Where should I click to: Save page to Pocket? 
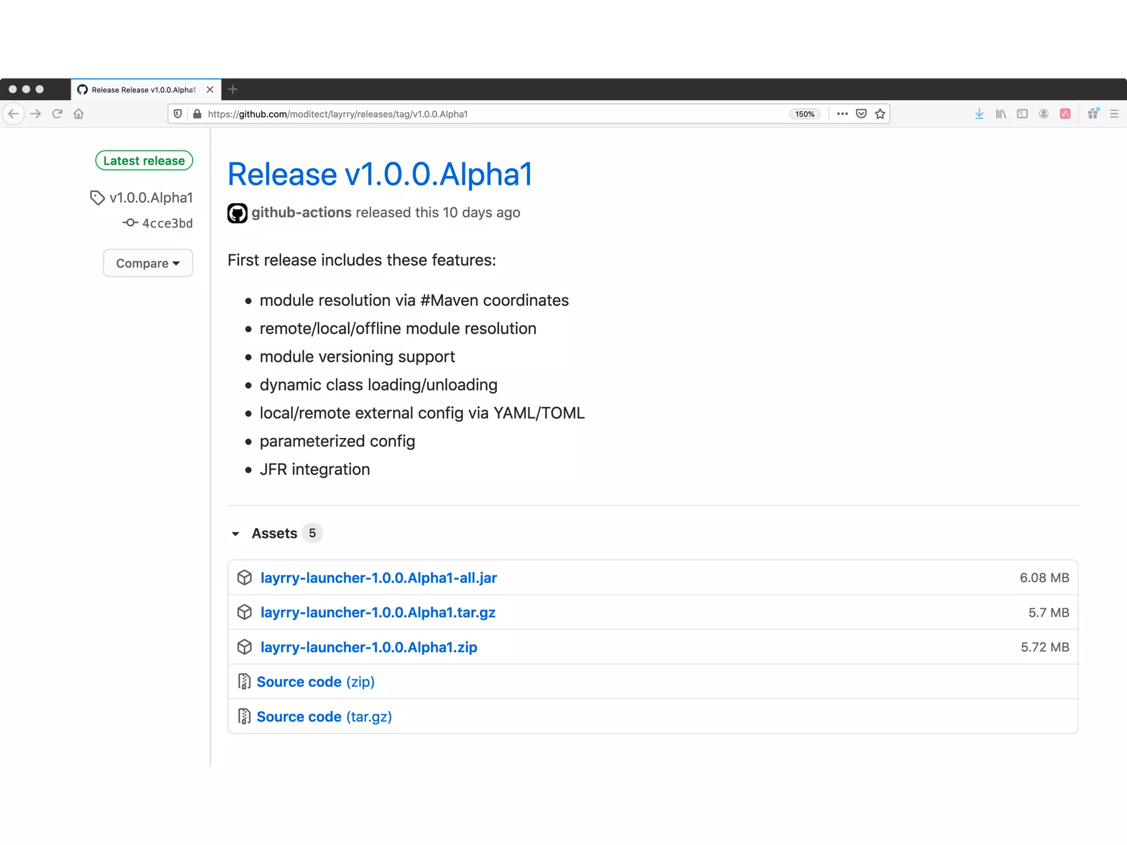coord(861,114)
